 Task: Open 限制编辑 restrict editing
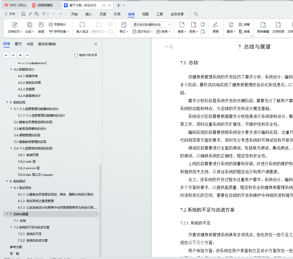[x=263, y=28]
